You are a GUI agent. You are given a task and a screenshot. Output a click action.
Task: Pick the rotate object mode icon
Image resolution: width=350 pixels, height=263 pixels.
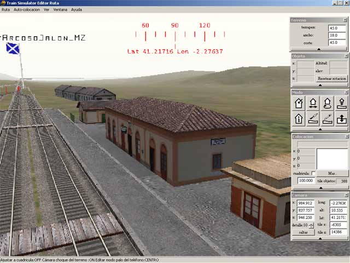tap(327, 103)
